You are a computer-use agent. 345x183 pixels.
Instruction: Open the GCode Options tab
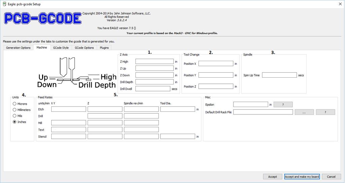(84, 48)
